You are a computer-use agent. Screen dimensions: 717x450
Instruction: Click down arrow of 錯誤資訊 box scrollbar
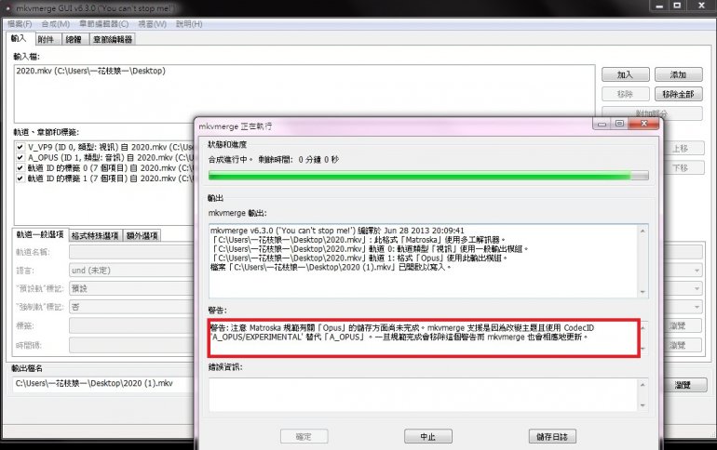coord(643,405)
